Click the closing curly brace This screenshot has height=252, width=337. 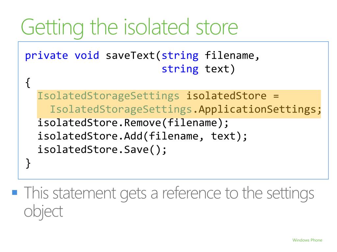click(28, 163)
